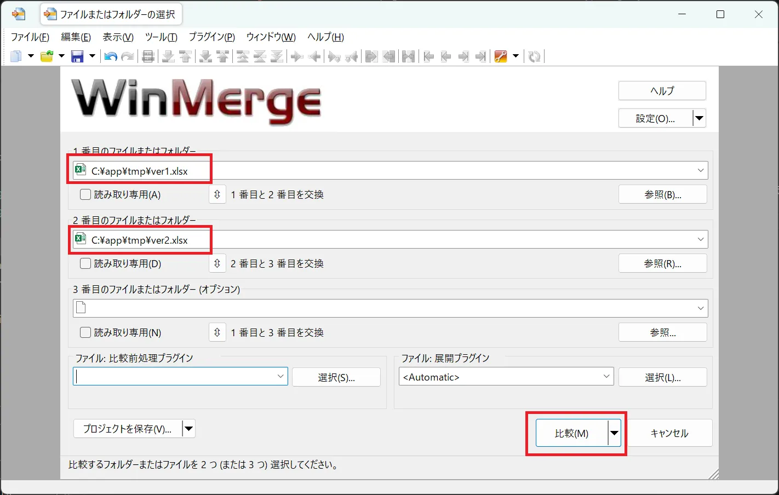Open dropdown arrow next to 設定(O)...

pos(699,118)
